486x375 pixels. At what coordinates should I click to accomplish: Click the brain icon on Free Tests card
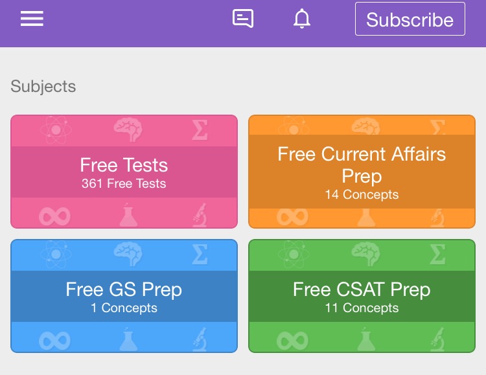(x=128, y=128)
